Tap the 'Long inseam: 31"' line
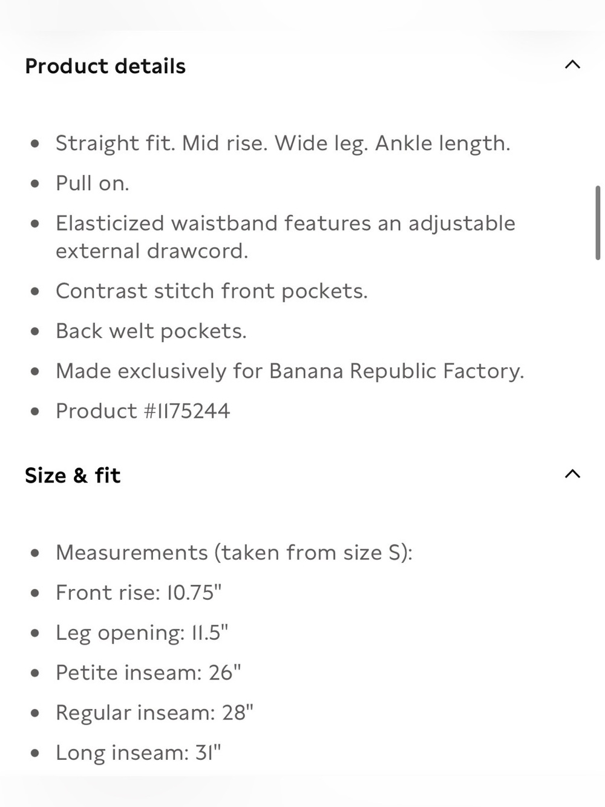This screenshot has width=605, height=807. point(139,753)
